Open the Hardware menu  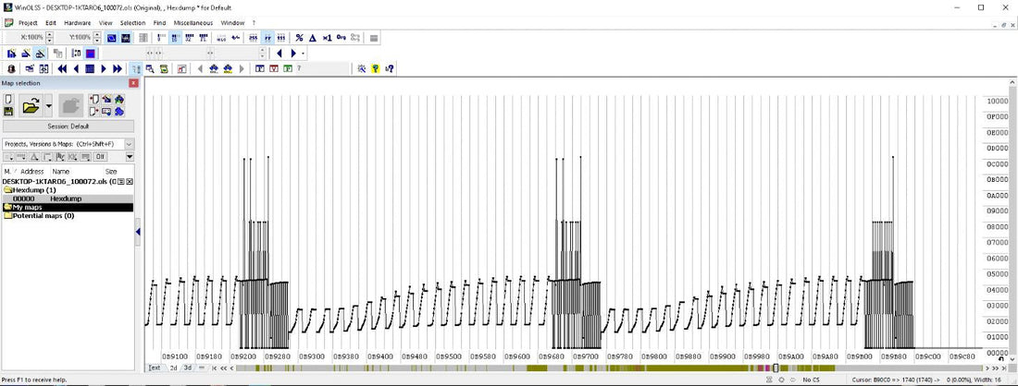(77, 23)
